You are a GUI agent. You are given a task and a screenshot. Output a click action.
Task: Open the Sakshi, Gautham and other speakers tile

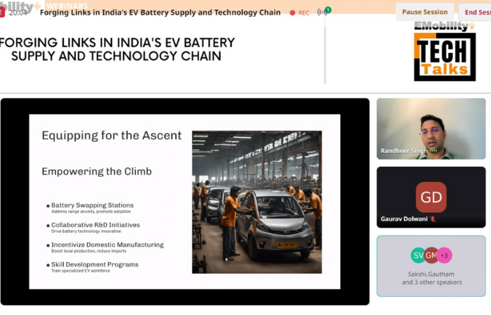click(x=431, y=267)
